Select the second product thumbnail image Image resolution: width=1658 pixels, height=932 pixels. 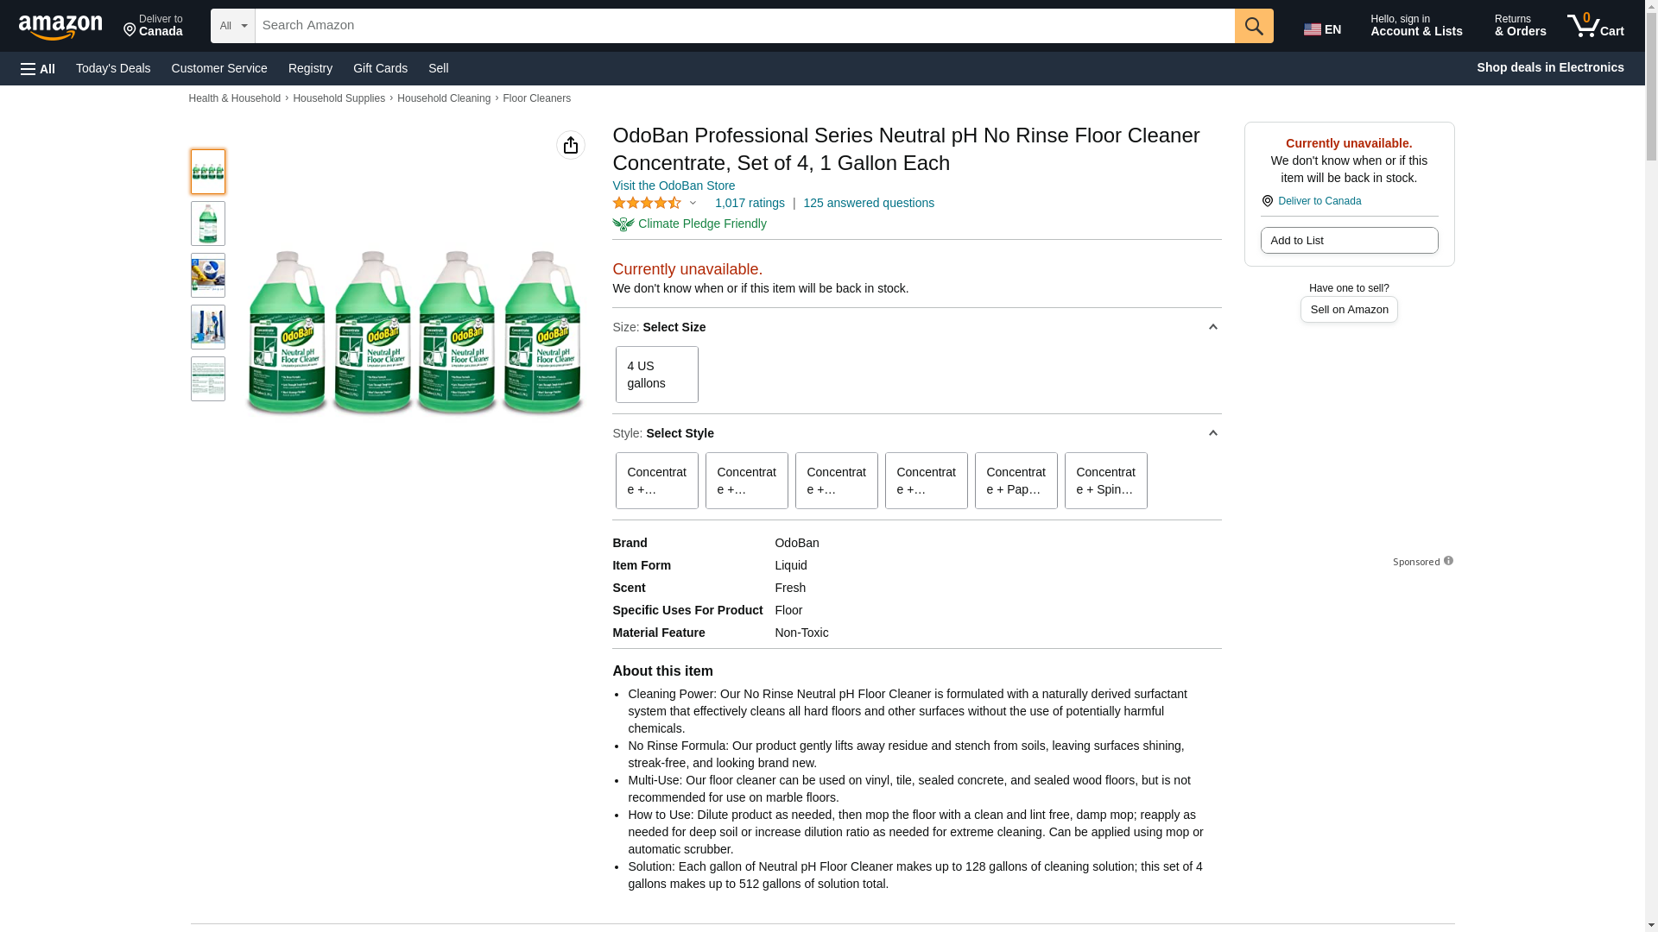[207, 224]
